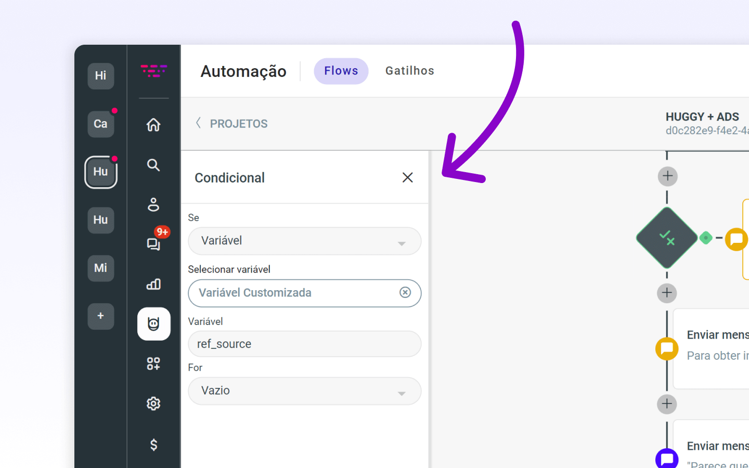The height and width of the screenshot is (468, 749).
Task: Expand the 'Variável' condition type dropdown
Action: pyautogui.click(x=304, y=241)
